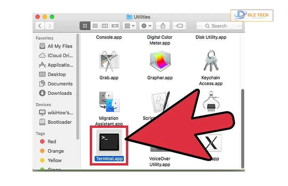288x186 pixels.
Task: Select Desktop in the sidebar
Action: tap(52, 74)
